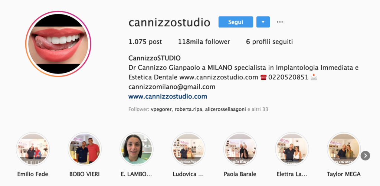Show next story highlights with right chevron
Viewport: 380px width, 186px height.
click(x=365, y=156)
